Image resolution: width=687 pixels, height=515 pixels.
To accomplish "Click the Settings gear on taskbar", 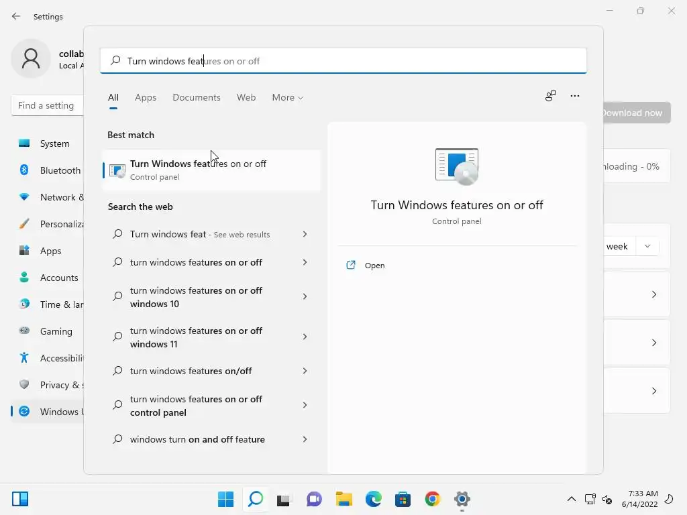I will tap(462, 499).
